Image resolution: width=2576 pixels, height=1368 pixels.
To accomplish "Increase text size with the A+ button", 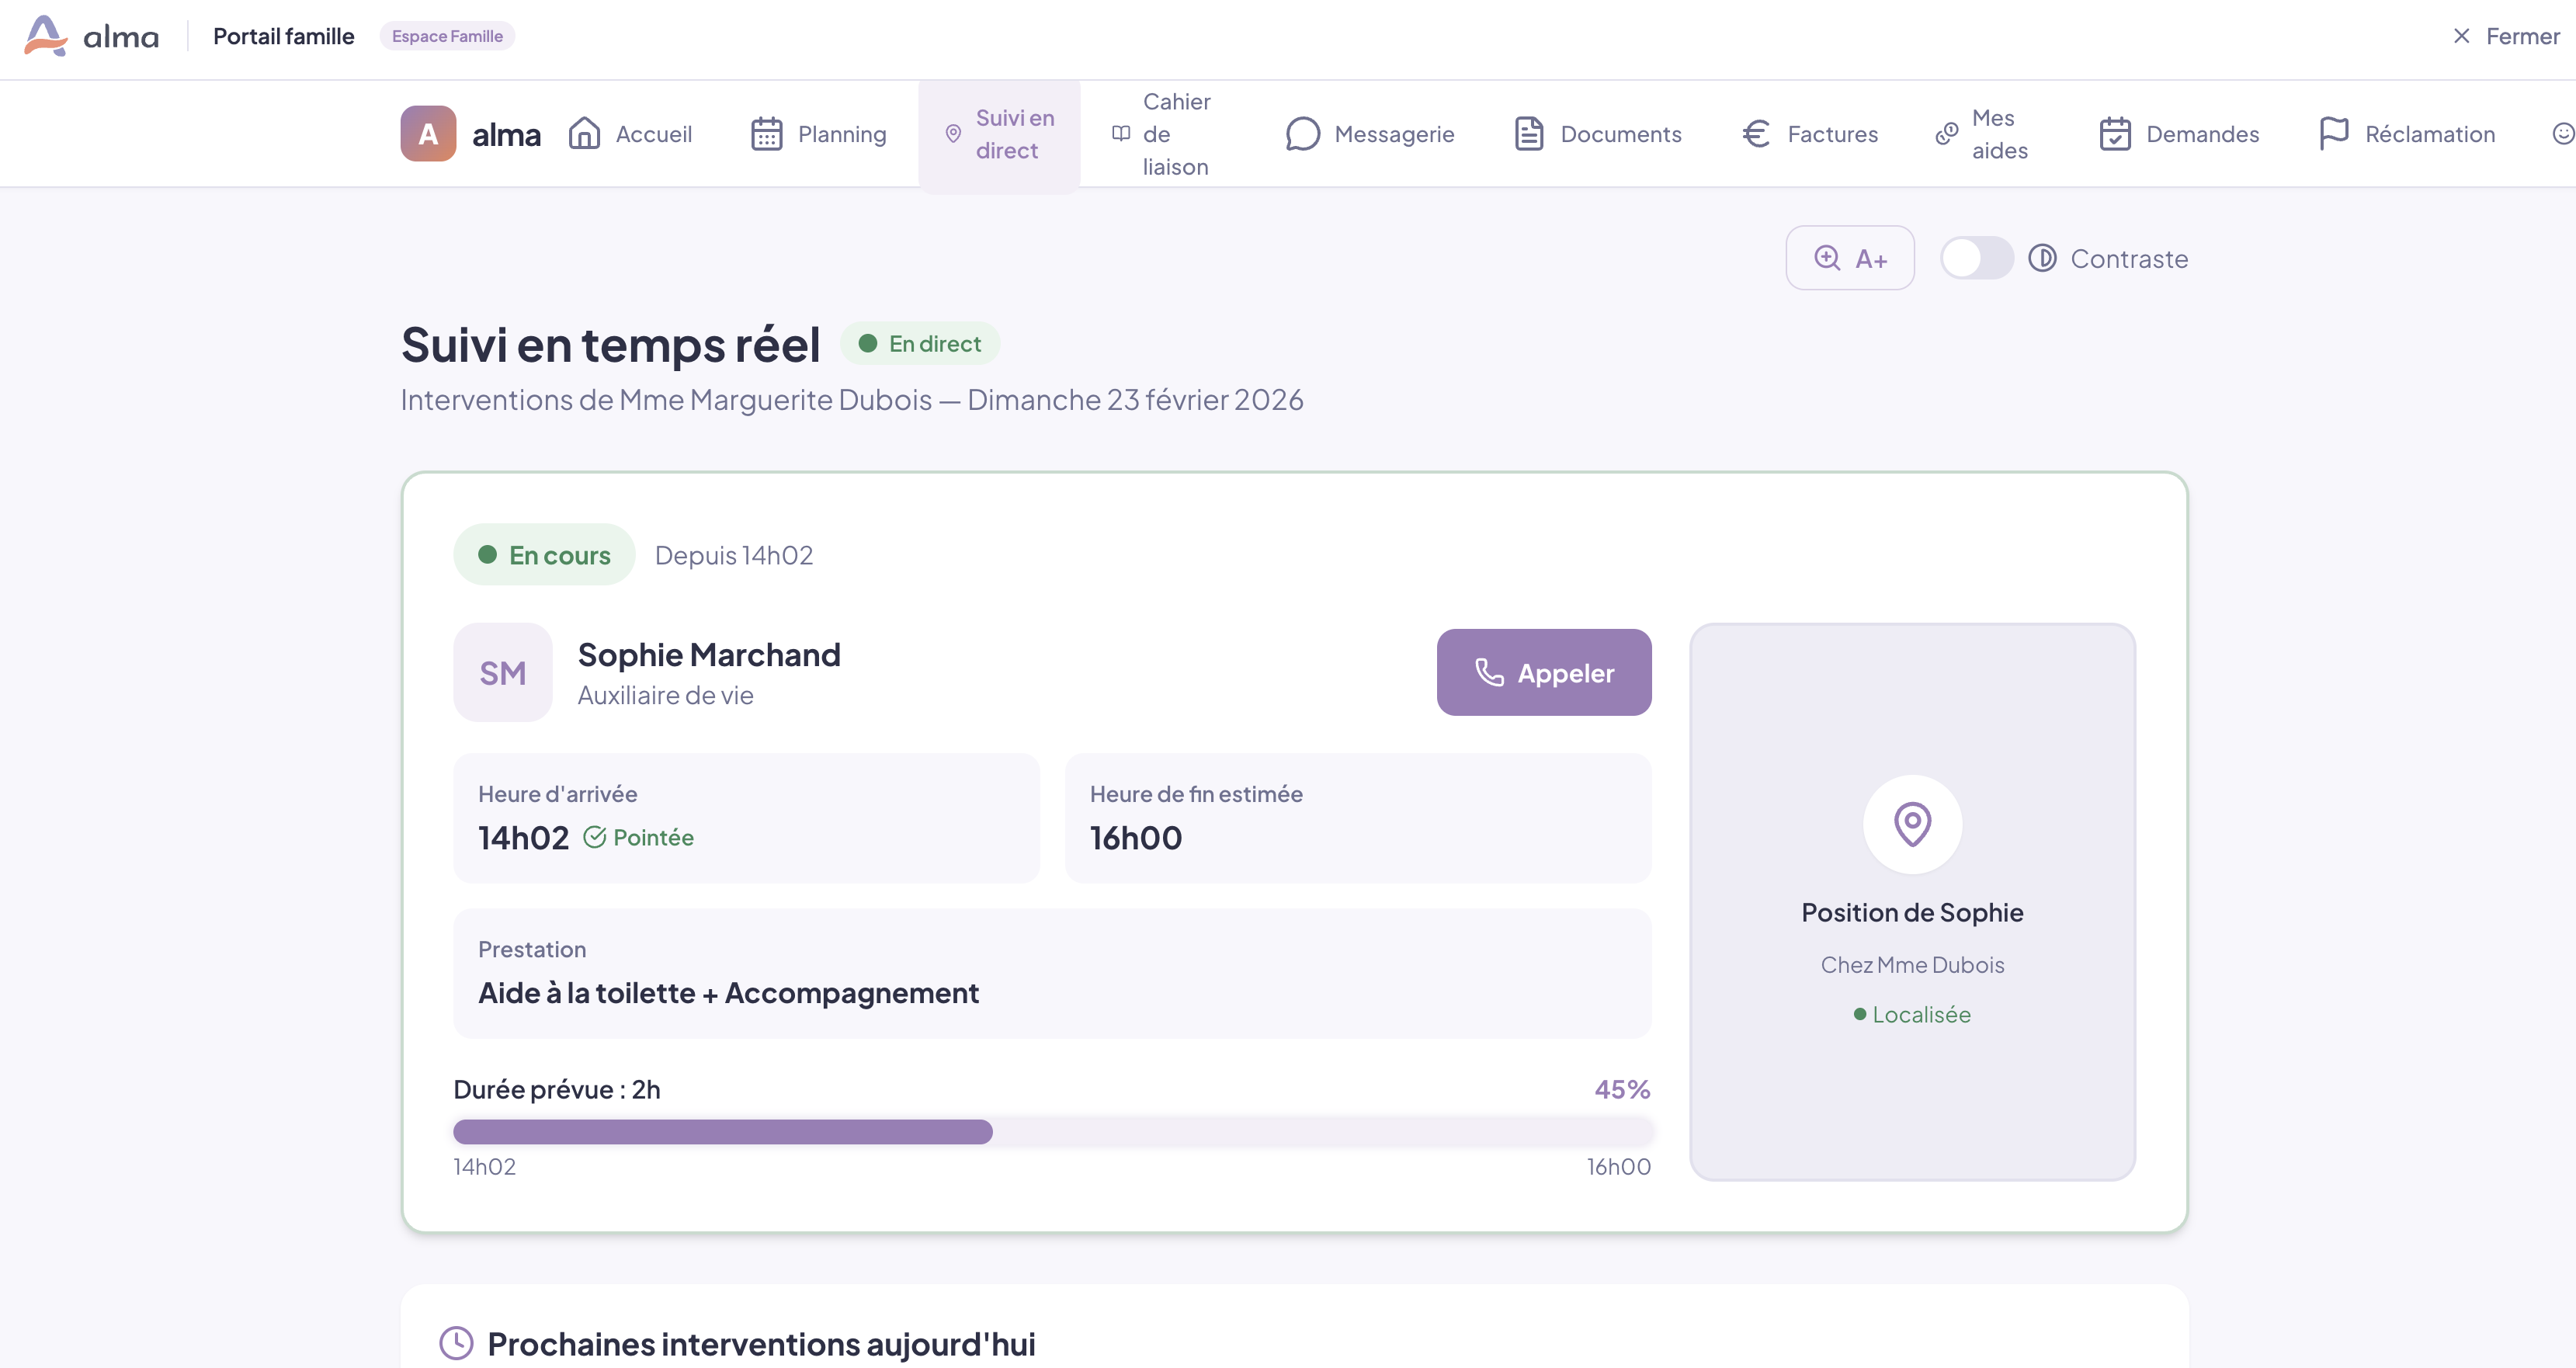I will pyautogui.click(x=1850, y=258).
